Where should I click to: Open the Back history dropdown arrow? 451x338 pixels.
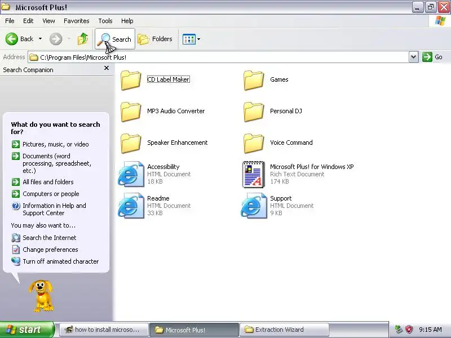[x=40, y=39]
